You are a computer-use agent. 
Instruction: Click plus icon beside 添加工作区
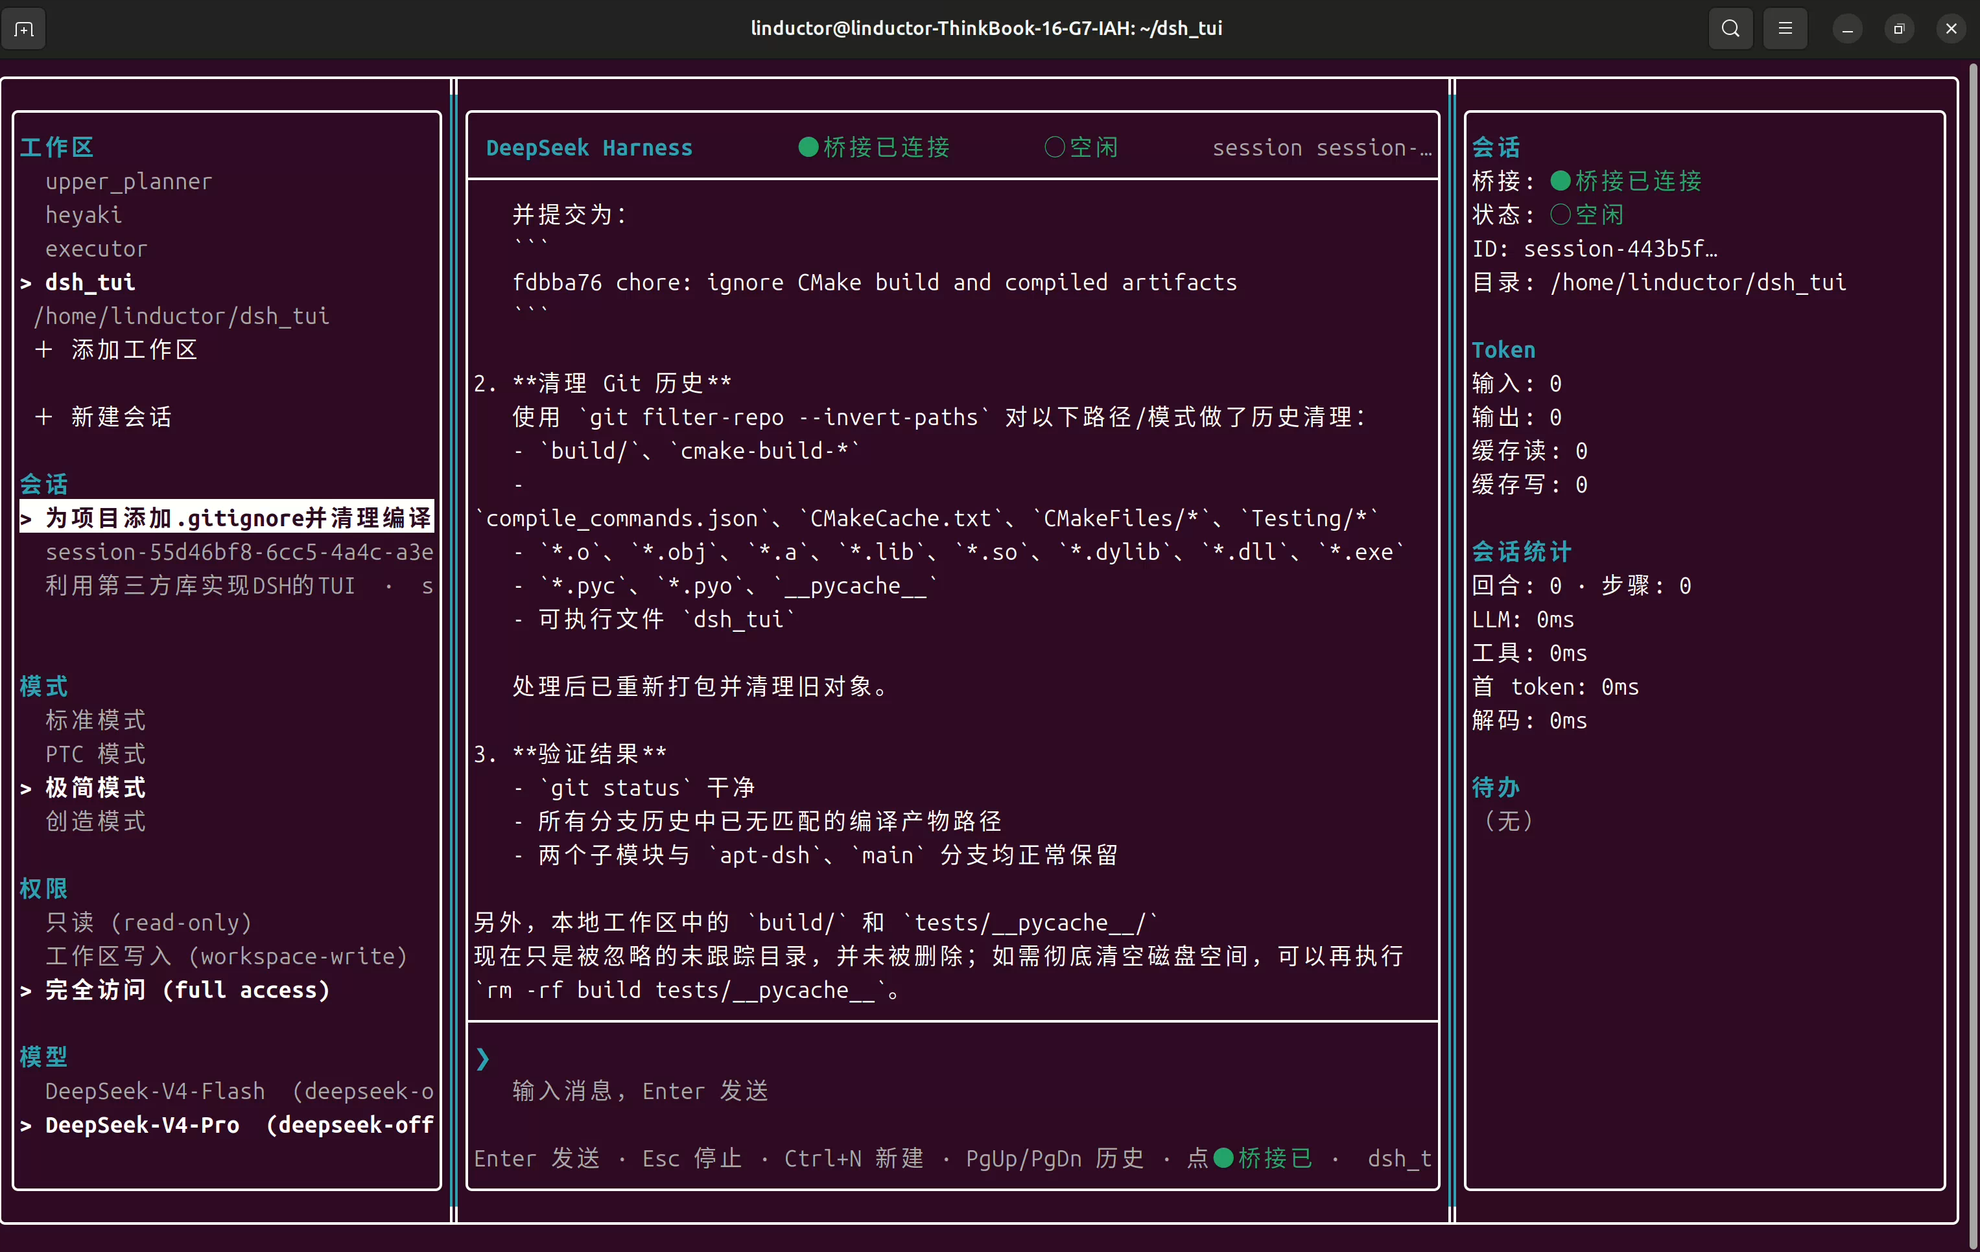(x=43, y=349)
